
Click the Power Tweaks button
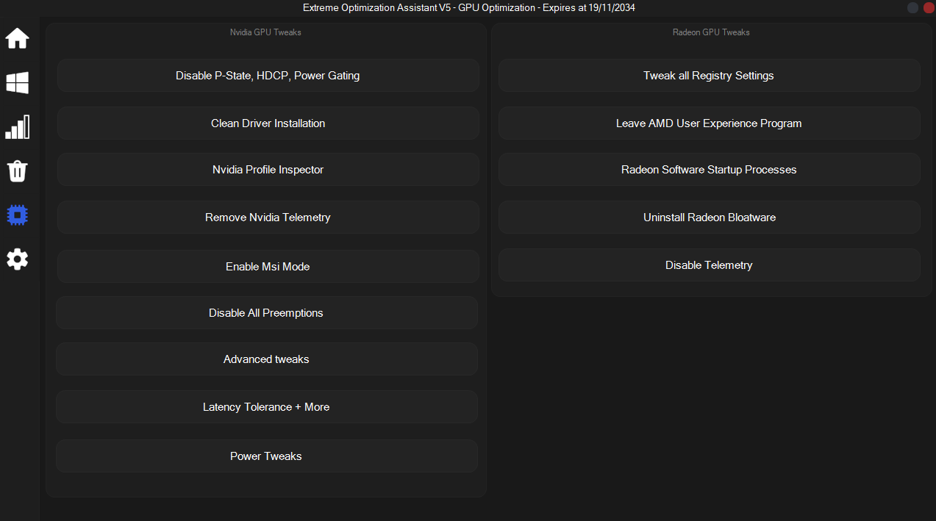coord(266,456)
